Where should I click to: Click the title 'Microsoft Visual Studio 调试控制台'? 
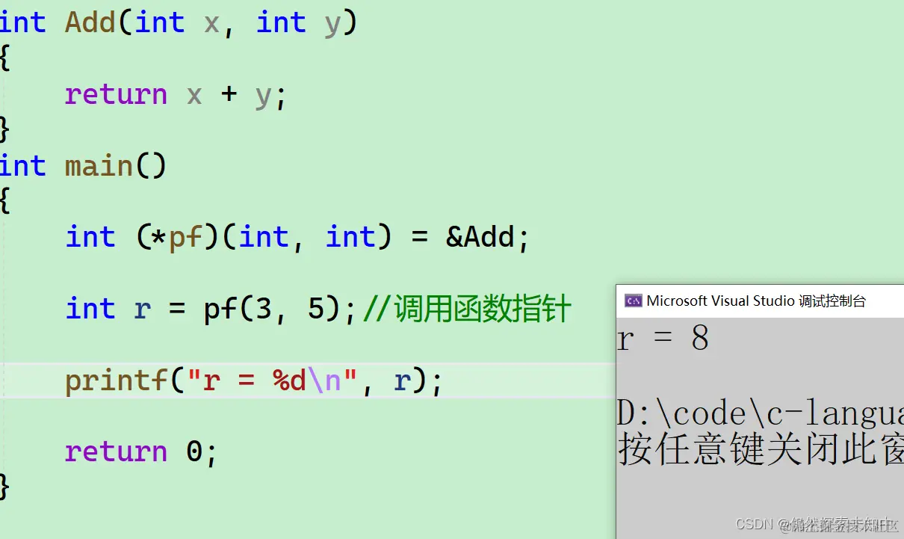(x=756, y=301)
